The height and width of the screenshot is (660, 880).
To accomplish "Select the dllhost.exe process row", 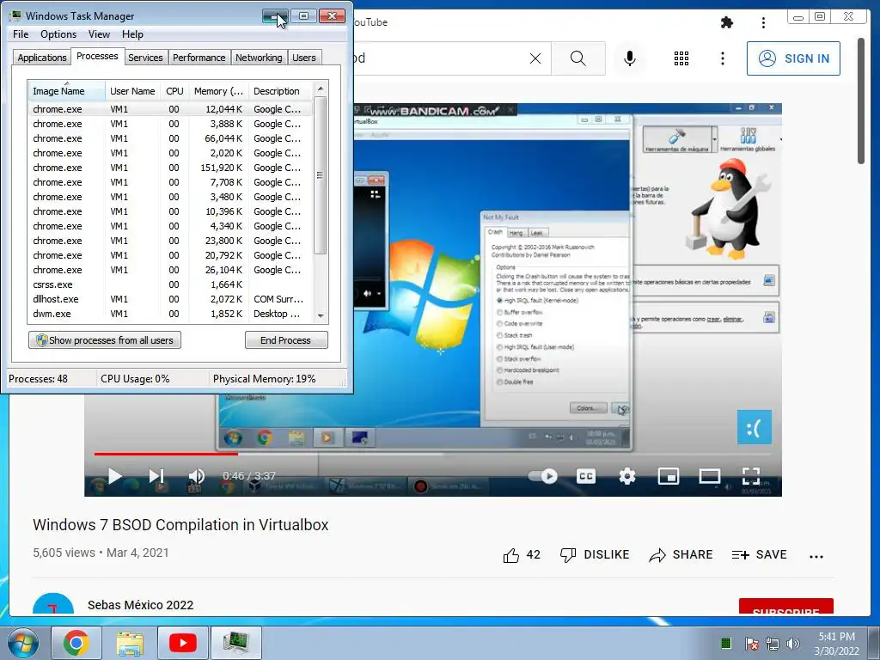I will click(170, 299).
